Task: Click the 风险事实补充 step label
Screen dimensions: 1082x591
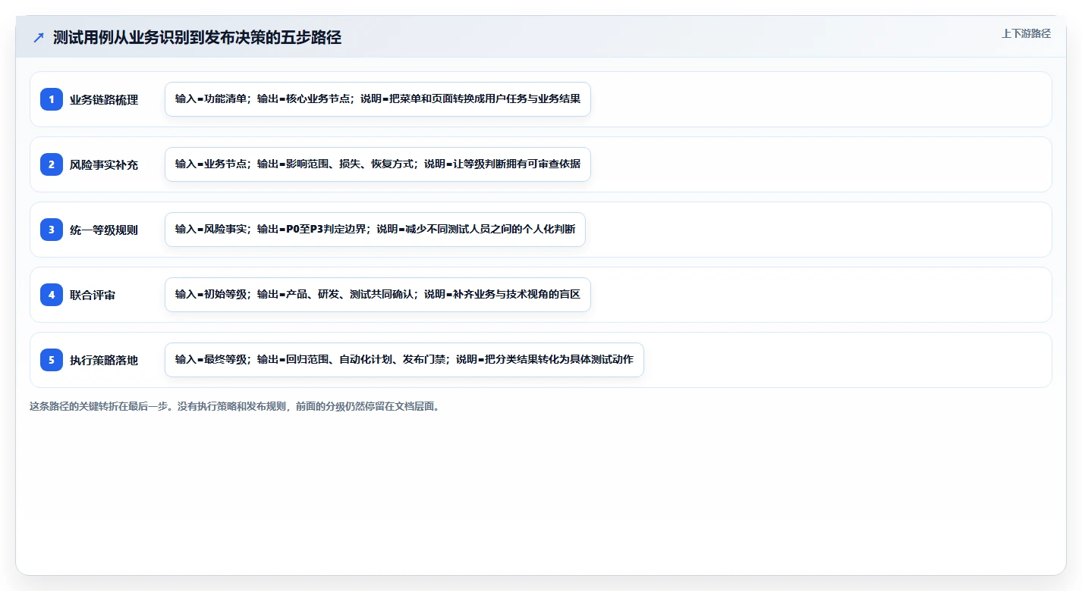Action: (104, 164)
